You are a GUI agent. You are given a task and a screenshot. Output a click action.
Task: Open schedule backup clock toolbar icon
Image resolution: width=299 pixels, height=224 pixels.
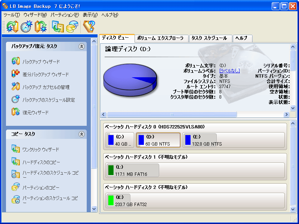27,27
